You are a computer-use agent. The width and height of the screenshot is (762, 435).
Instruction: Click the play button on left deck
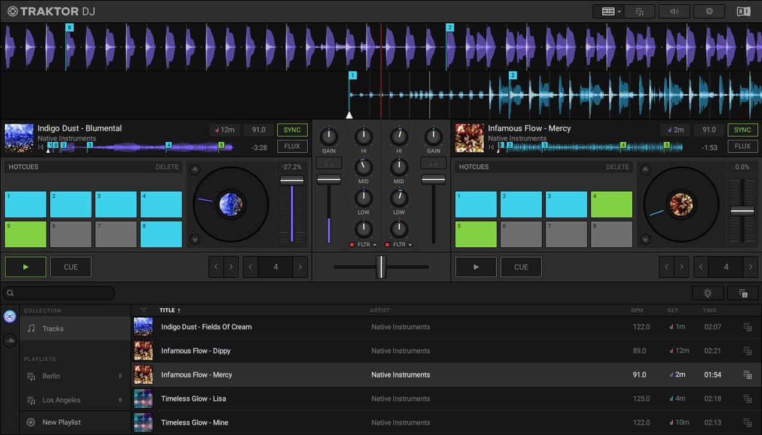pos(25,267)
